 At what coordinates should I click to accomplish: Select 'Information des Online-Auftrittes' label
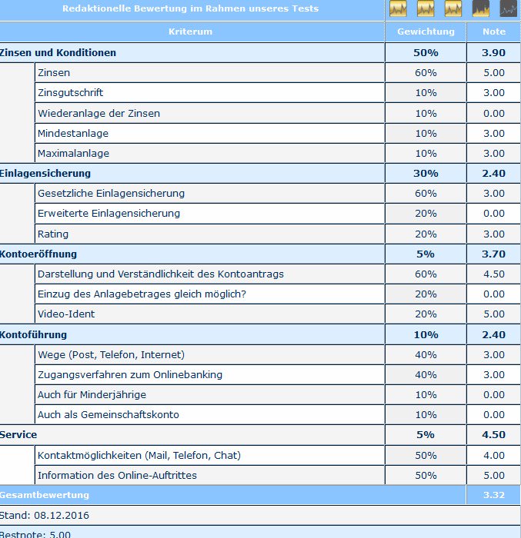(x=117, y=475)
